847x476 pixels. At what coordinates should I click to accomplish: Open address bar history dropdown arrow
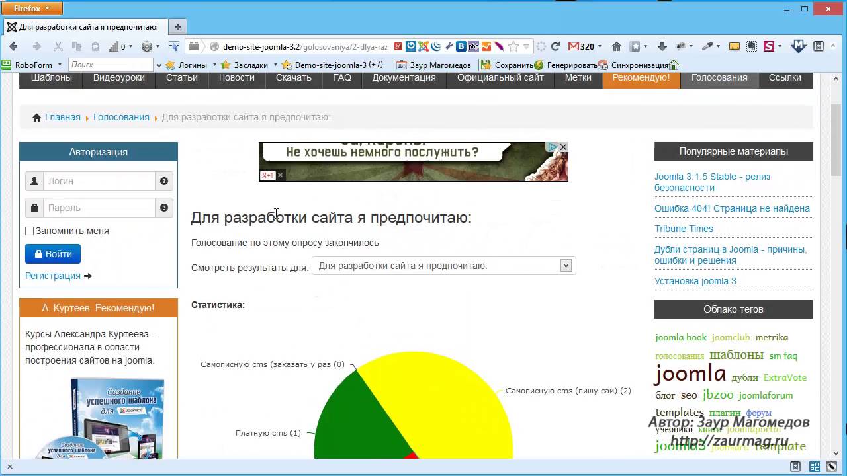click(527, 46)
